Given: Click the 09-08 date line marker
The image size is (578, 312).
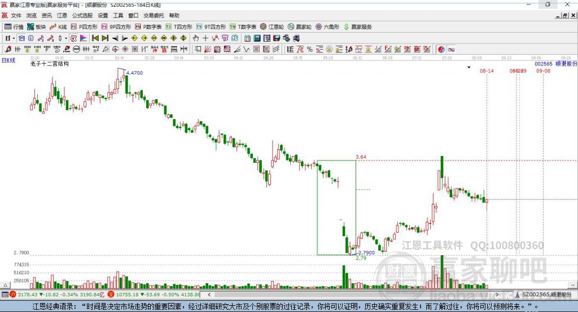Looking at the screenshot, I should click(x=543, y=70).
